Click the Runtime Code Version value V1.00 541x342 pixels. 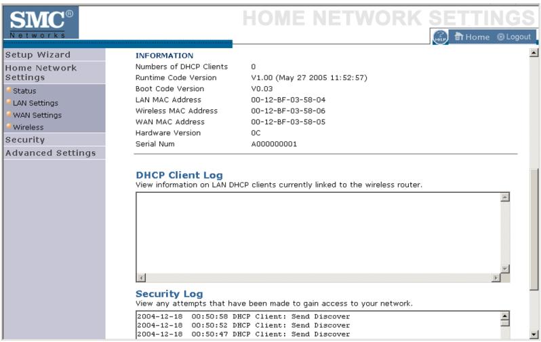(x=309, y=78)
